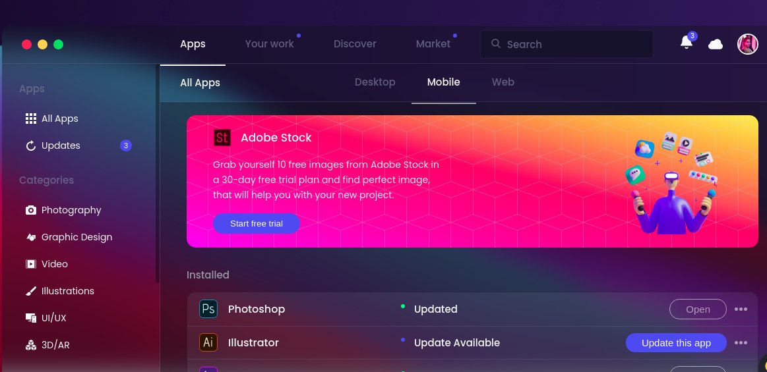The width and height of the screenshot is (767, 372).
Task: Click the search magnifier icon
Action: tap(495, 43)
